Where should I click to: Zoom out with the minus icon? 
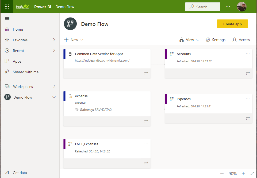pyautogui.click(x=222, y=173)
